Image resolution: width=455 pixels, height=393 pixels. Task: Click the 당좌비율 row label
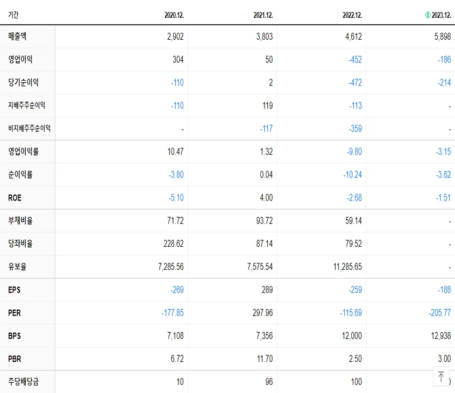[x=20, y=244]
